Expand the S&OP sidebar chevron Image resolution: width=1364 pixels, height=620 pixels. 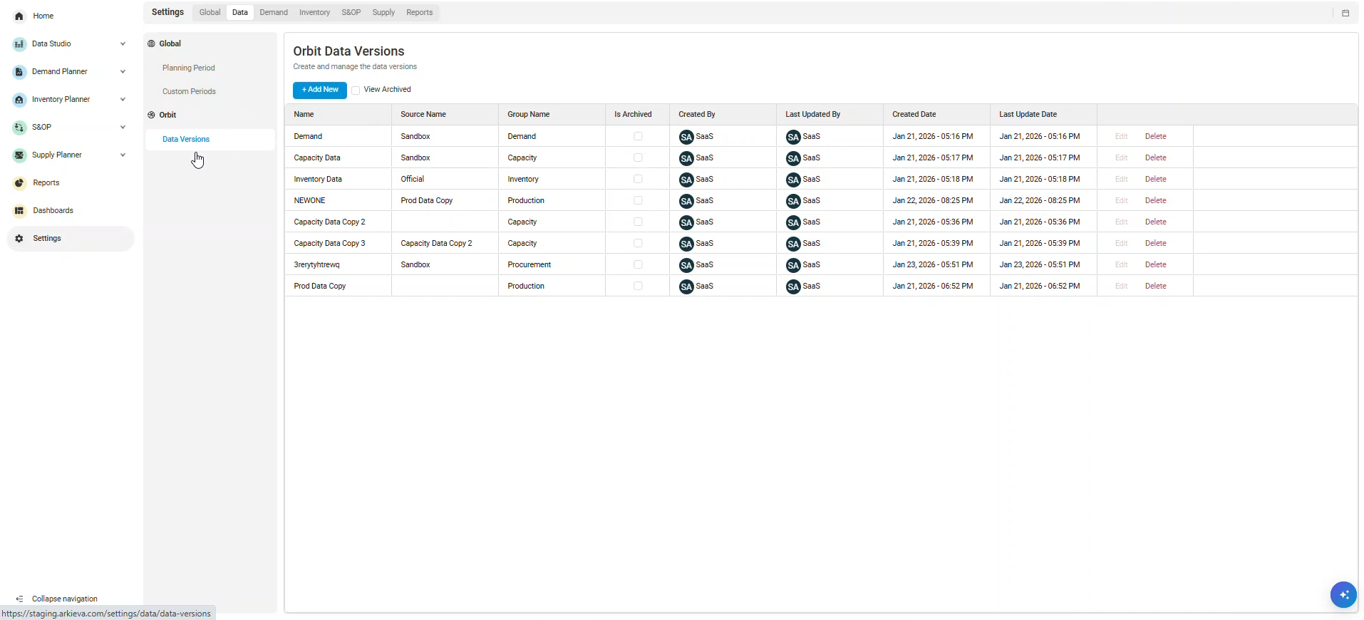(123, 128)
